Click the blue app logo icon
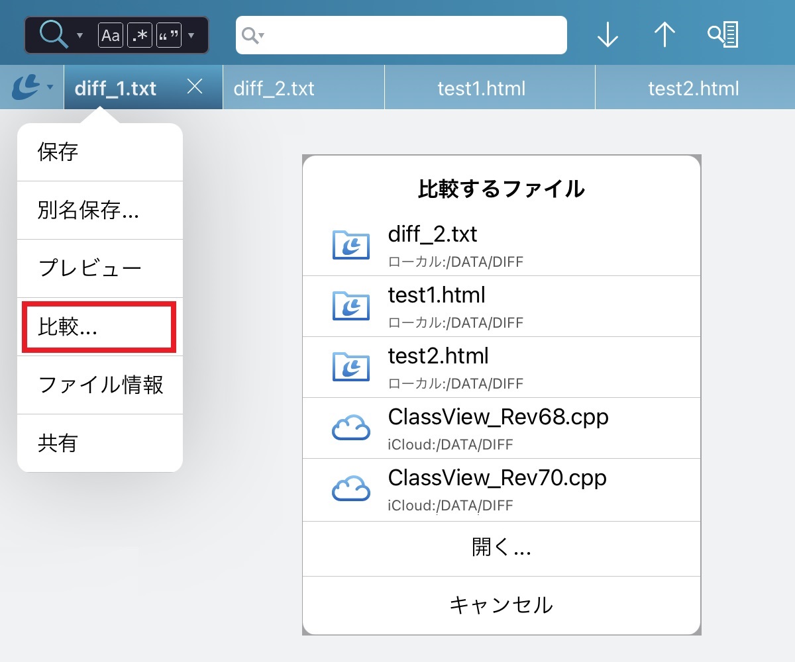The image size is (795, 662). (25, 86)
